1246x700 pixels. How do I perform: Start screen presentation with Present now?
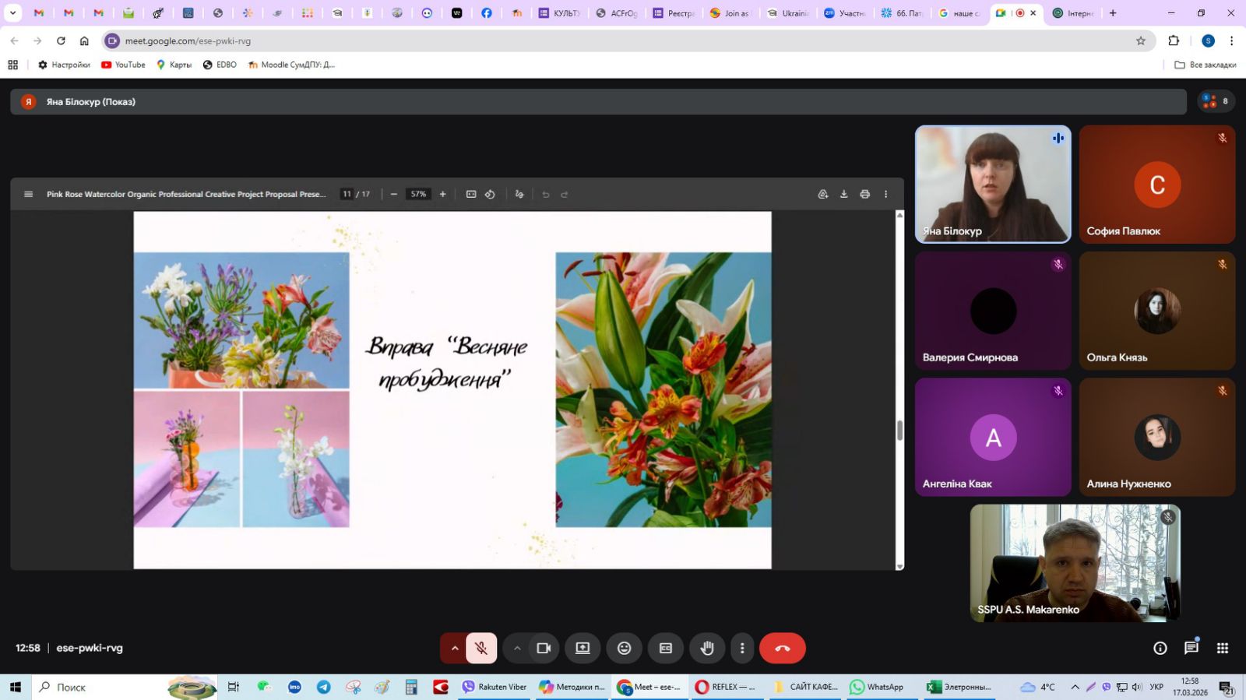click(x=583, y=648)
